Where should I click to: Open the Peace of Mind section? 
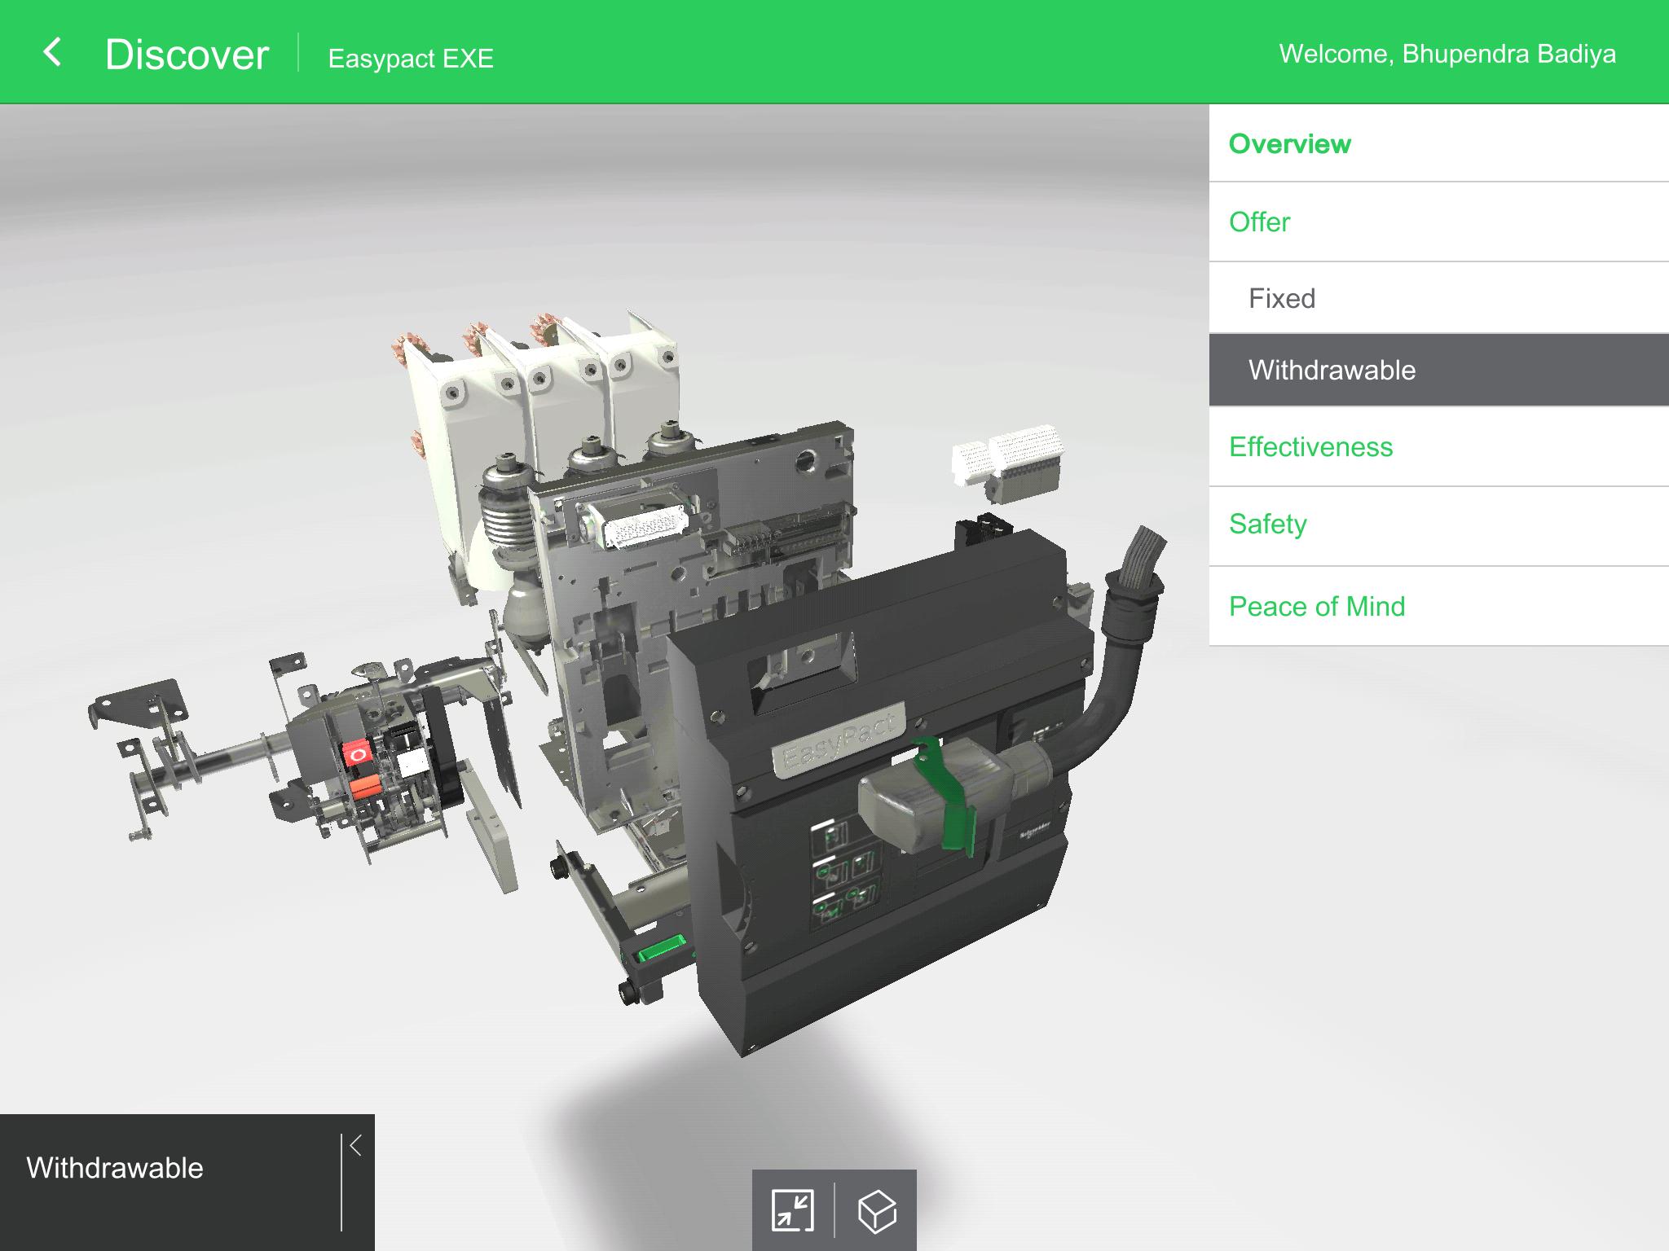click(x=1317, y=606)
